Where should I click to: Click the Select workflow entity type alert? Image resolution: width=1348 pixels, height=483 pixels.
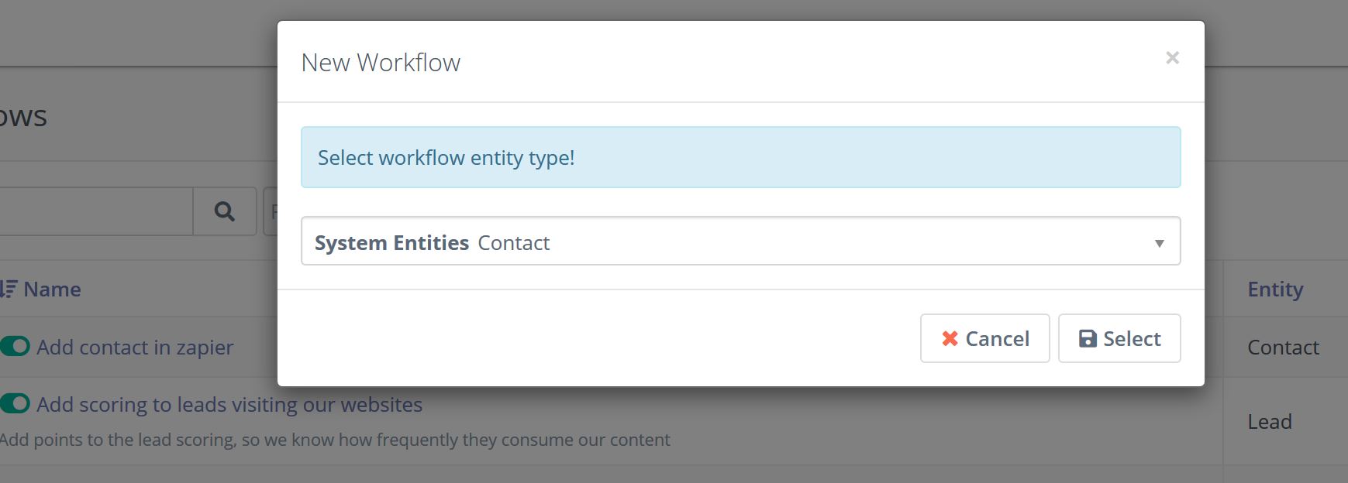tap(740, 157)
